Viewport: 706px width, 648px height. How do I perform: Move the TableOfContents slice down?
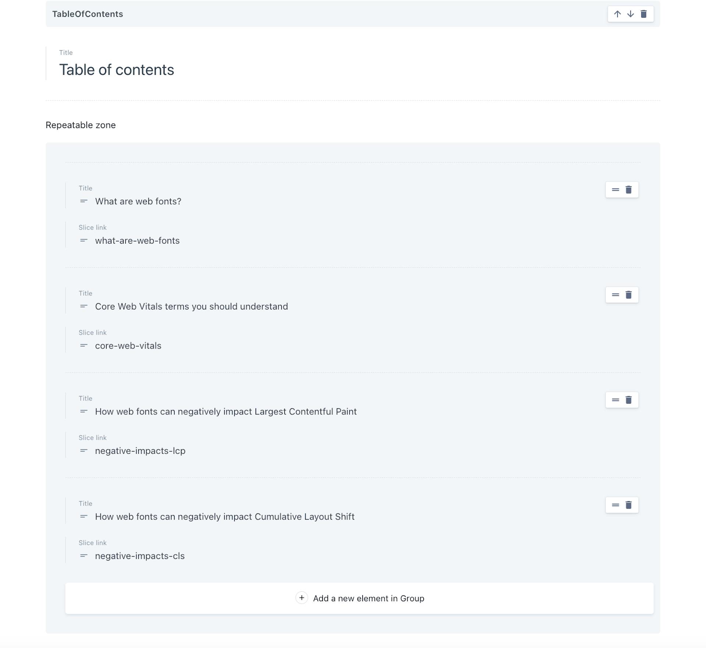click(x=630, y=14)
